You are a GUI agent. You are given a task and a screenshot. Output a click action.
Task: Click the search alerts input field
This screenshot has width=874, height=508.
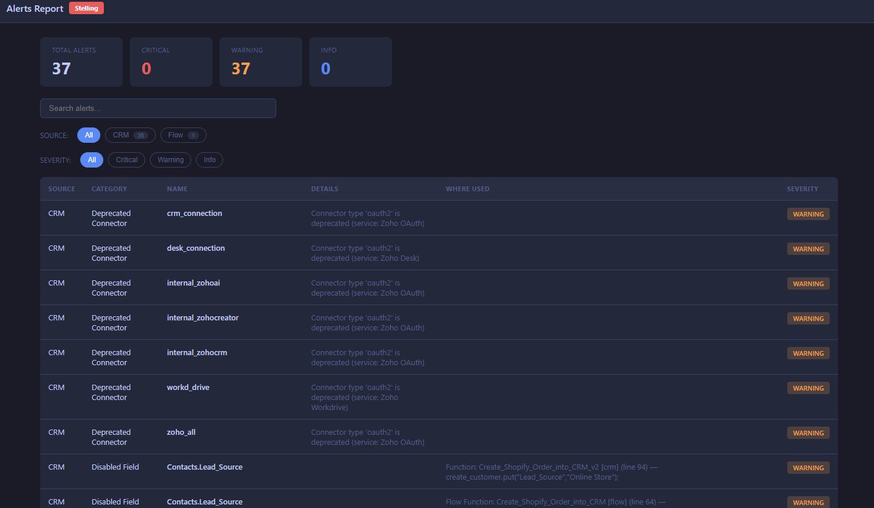point(158,108)
